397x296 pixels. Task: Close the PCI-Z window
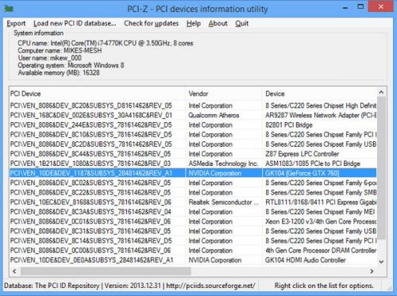coord(380,6)
